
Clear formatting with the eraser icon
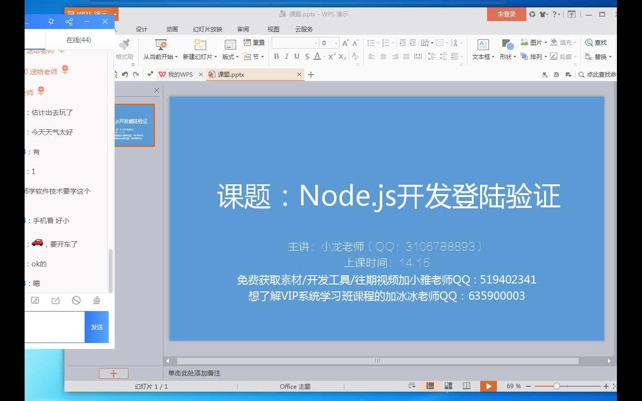pos(355,57)
